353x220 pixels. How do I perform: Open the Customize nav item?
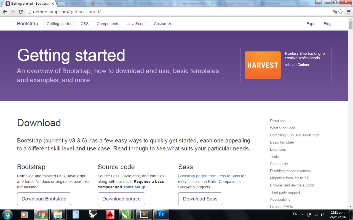tap(163, 24)
